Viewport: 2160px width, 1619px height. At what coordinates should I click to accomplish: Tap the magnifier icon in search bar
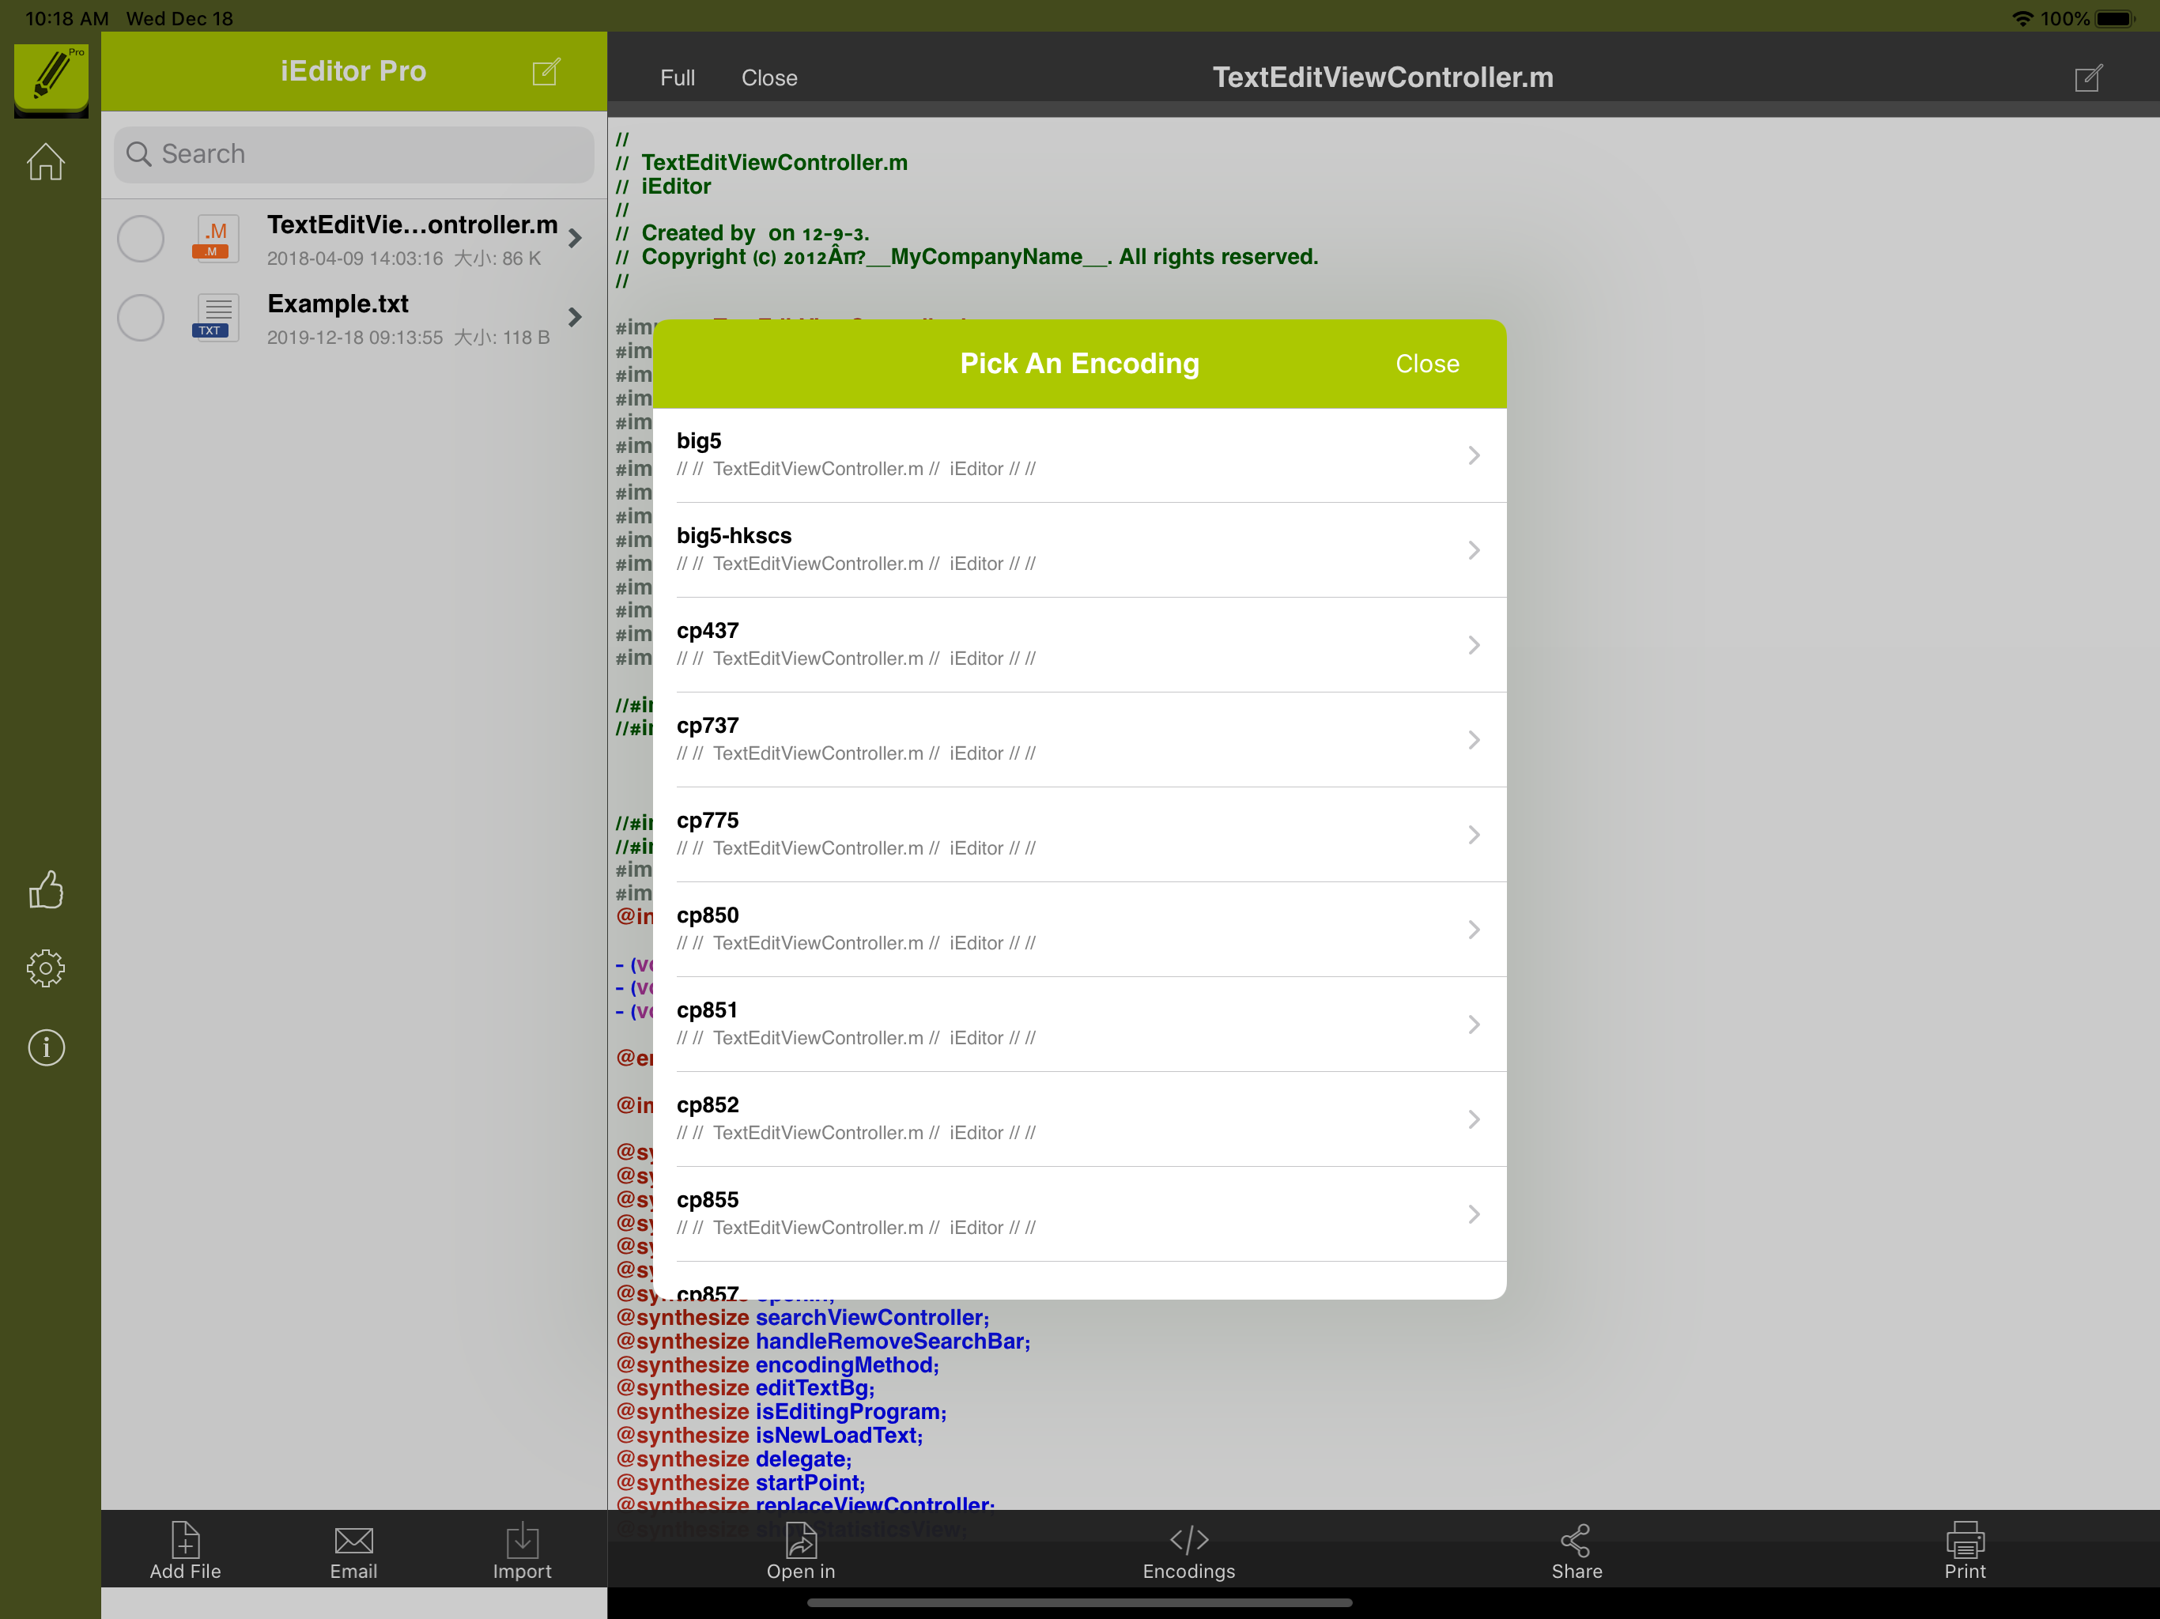[138, 154]
